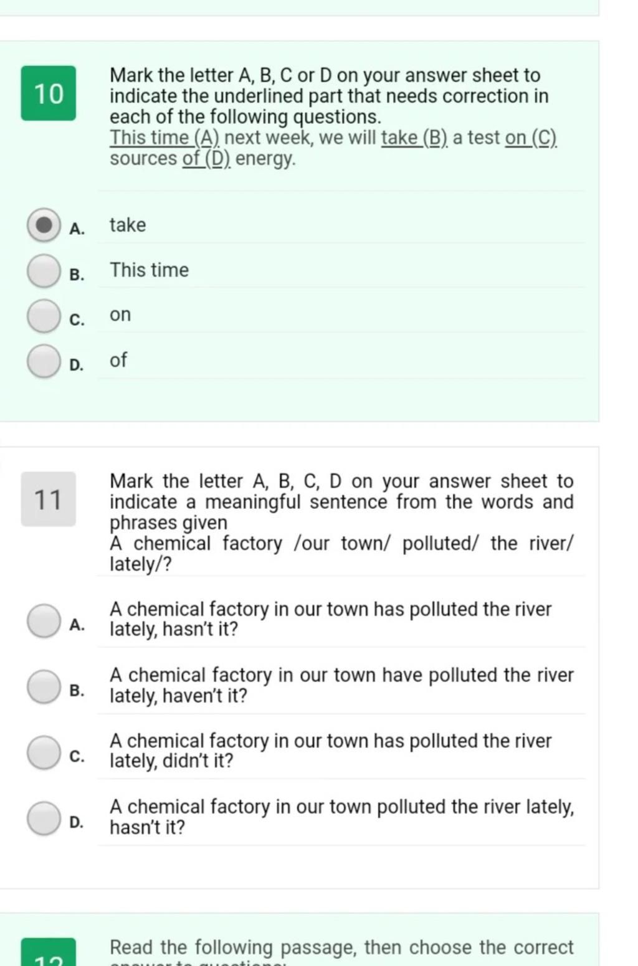Screen dimensions: 638x966
Task: Choose radio option C 'on'
Action: tap(44, 316)
